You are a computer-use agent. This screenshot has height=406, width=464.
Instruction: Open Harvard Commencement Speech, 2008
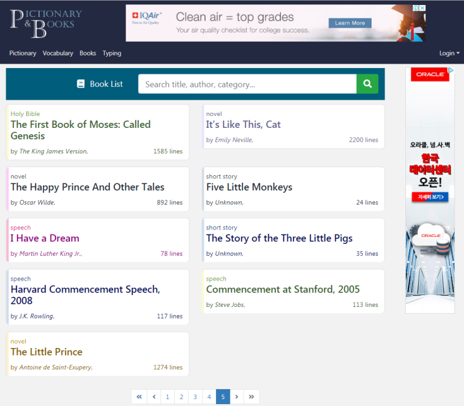point(85,295)
